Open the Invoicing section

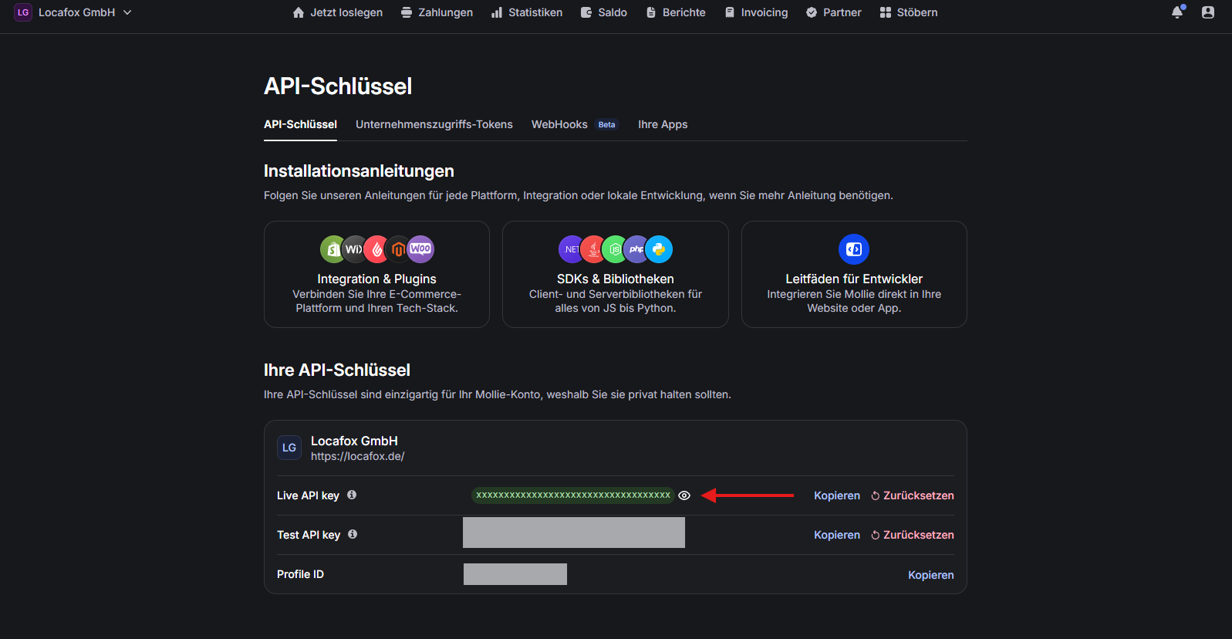[x=756, y=12]
